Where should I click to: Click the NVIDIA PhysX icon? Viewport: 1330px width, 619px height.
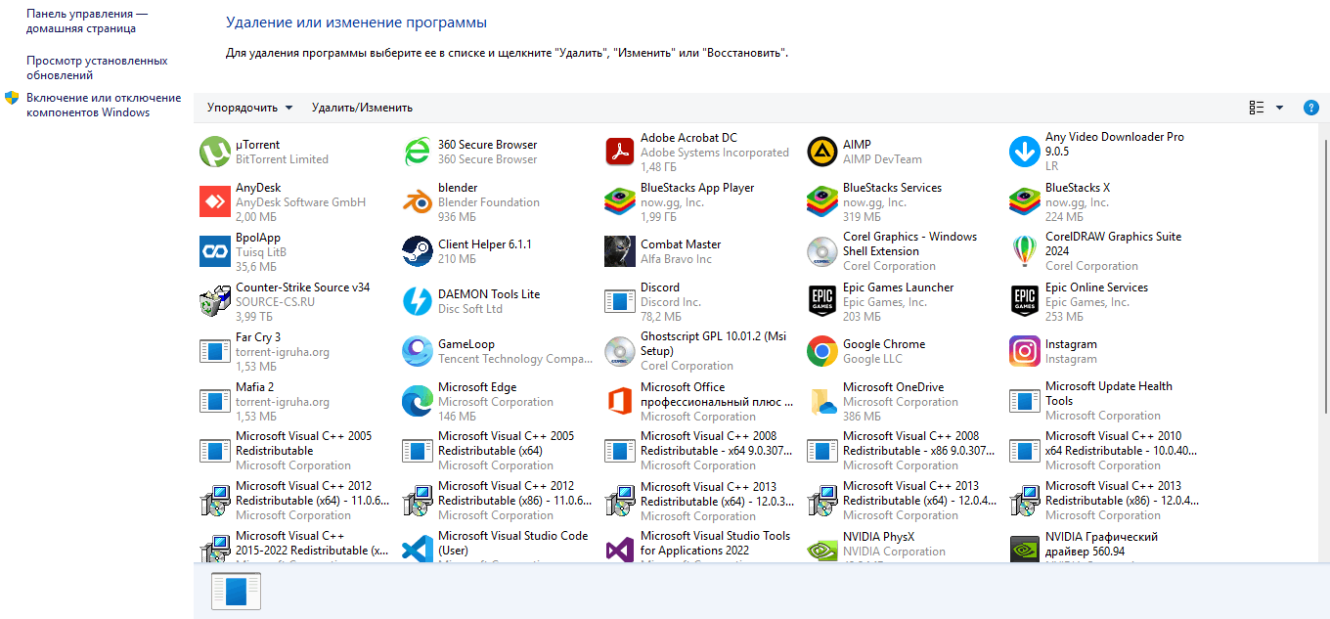(822, 550)
